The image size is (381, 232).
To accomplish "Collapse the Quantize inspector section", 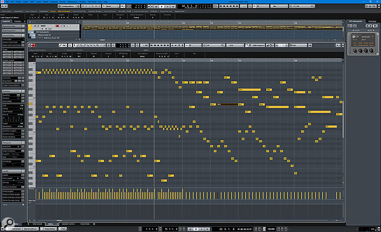I will pyautogui.click(x=14, y=91).
